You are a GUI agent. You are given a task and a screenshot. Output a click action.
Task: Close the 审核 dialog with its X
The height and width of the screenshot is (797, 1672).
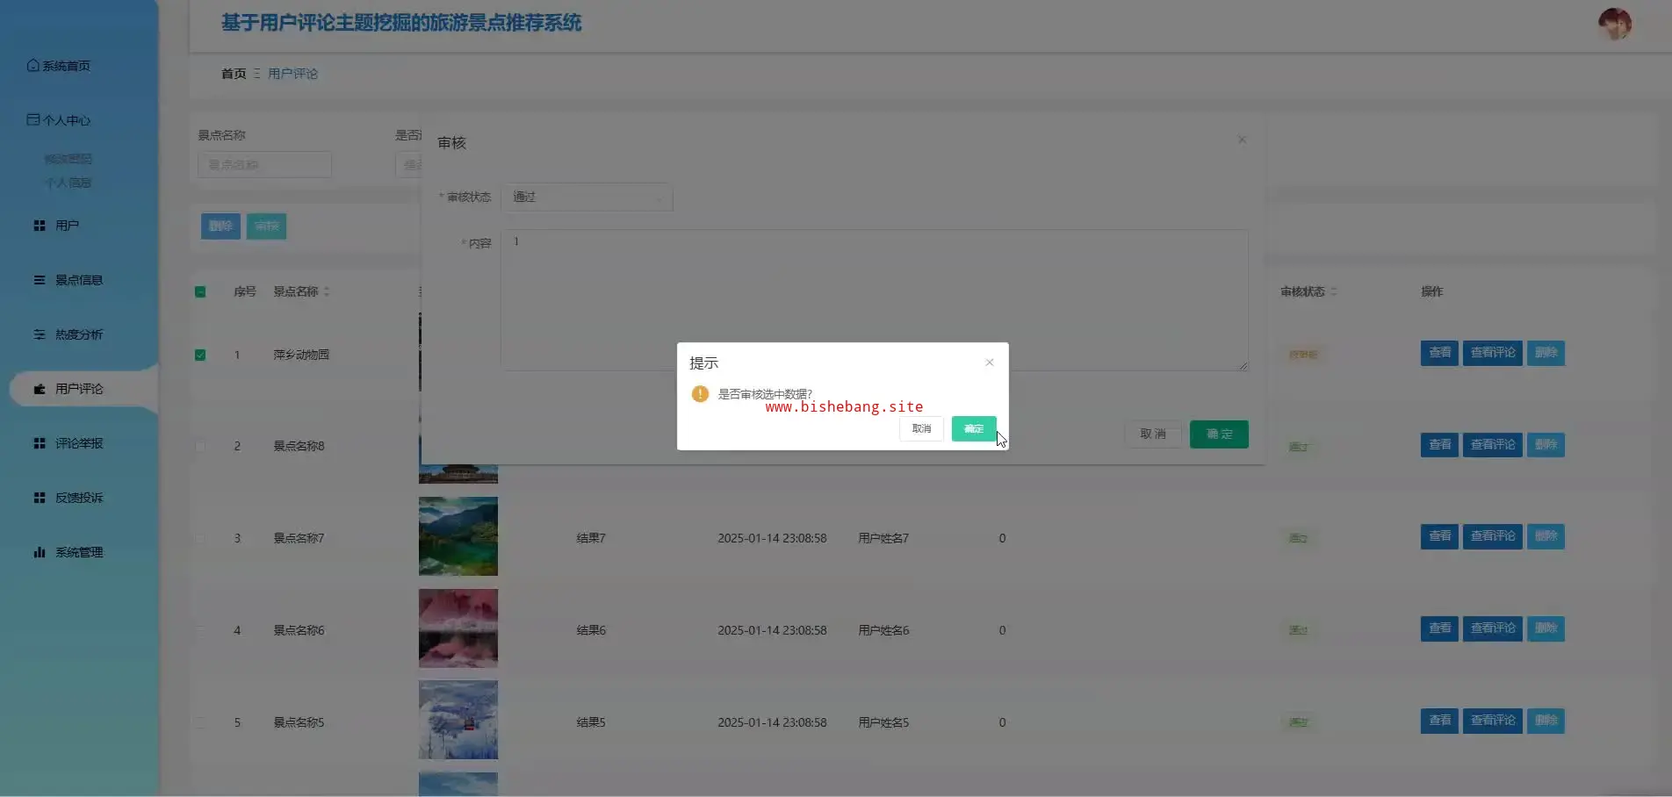pyautogui.click(x=1242, y=140)
